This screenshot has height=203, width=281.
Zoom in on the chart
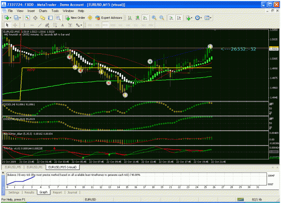(154, 18)
